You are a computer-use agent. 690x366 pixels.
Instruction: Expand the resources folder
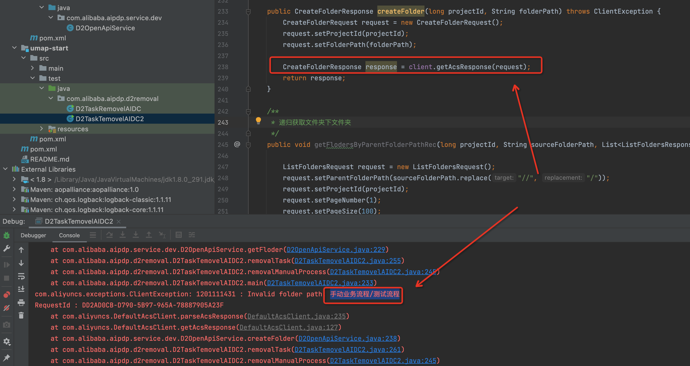coord(42,129)
